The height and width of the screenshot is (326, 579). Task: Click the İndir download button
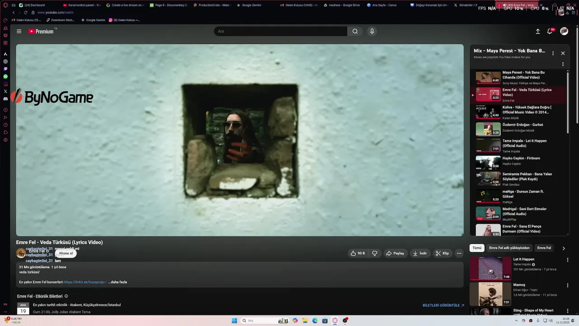coord(420,253)
